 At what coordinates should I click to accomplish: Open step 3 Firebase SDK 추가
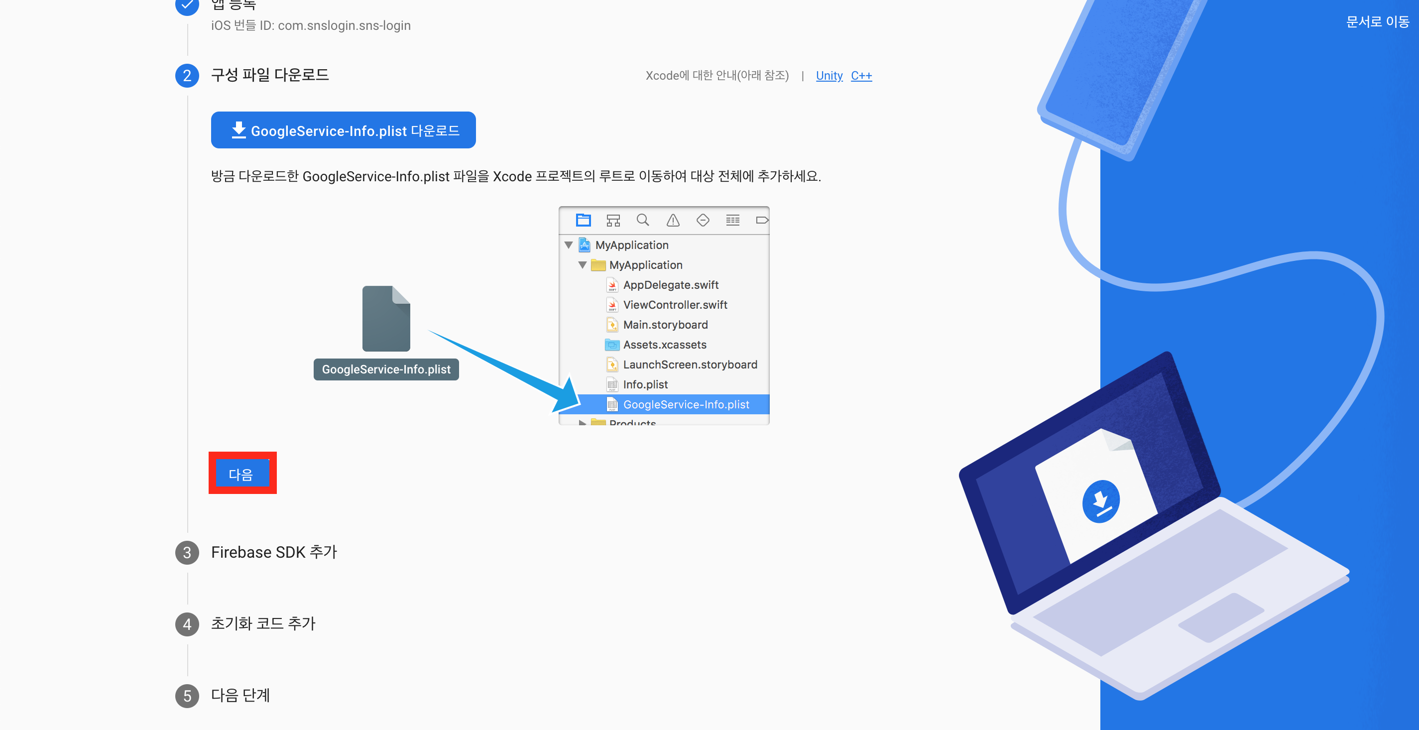pyautogui.click(x=273, y=552)
